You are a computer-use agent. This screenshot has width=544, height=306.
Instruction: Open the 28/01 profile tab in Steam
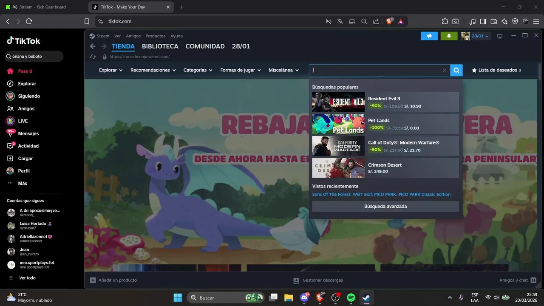241,46
